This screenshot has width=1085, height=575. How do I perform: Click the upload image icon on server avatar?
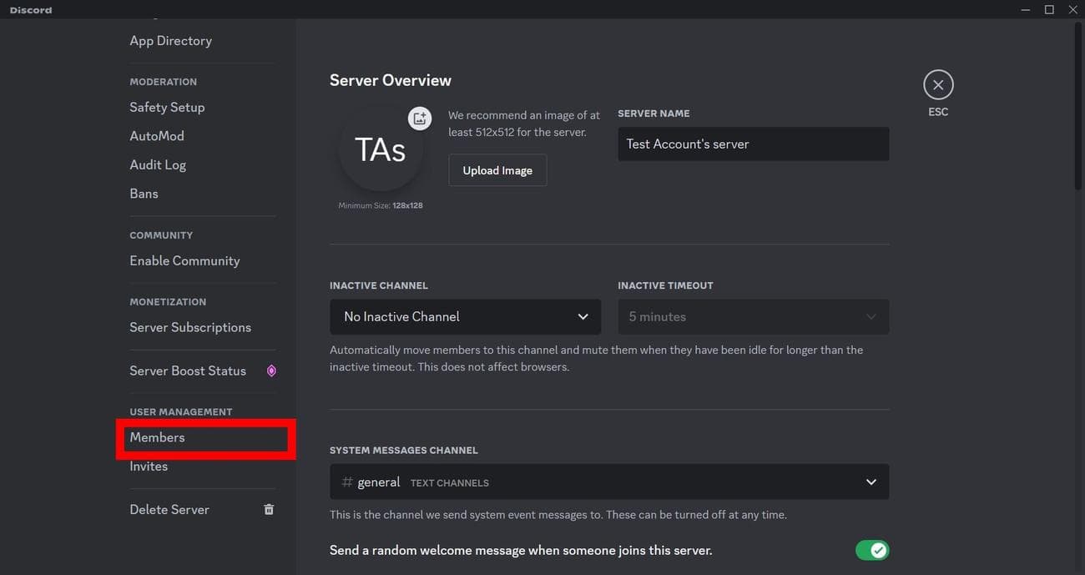point(419,119)
